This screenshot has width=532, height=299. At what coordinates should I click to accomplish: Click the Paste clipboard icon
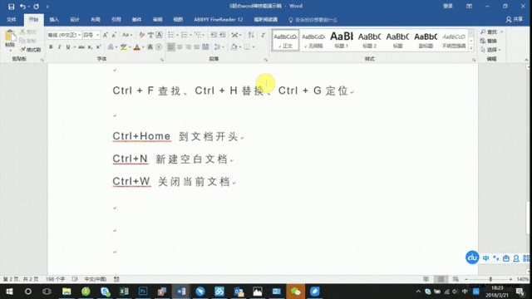click(10, 36)
